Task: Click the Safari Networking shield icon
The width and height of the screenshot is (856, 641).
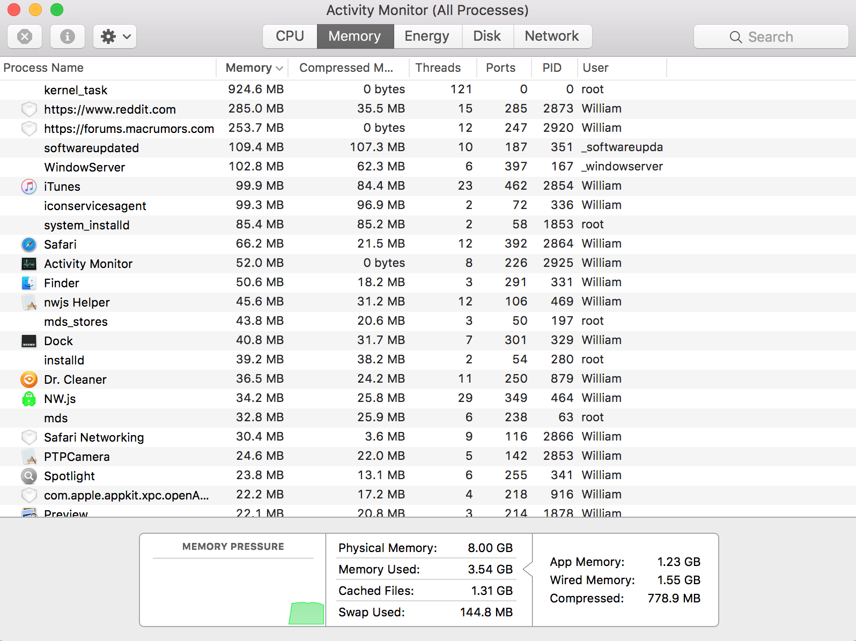Action: pyautogui.click(x=29, y=437)
